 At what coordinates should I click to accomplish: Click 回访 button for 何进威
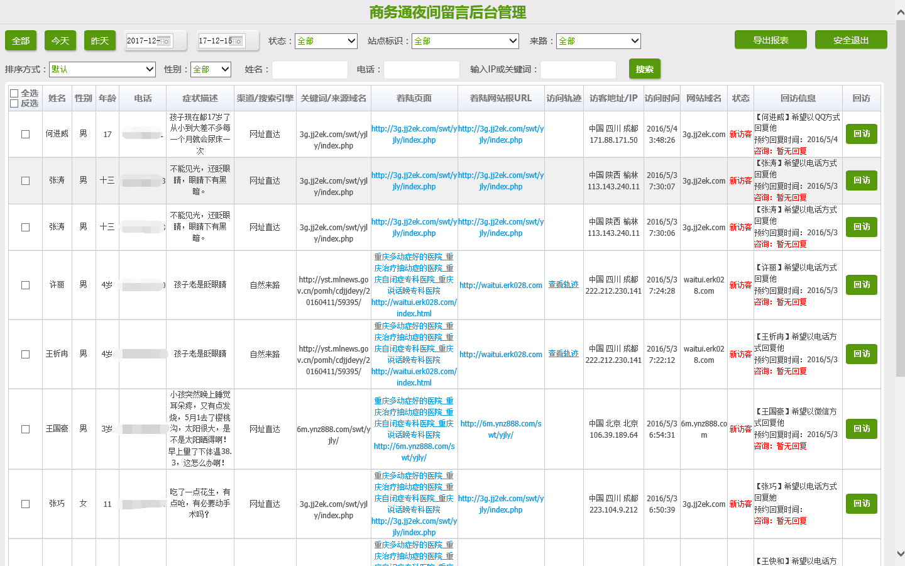point(861,134)
